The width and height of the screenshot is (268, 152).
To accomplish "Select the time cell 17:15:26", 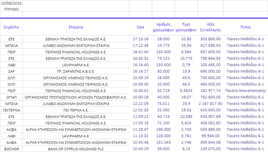I will click(x=141, y=39).
